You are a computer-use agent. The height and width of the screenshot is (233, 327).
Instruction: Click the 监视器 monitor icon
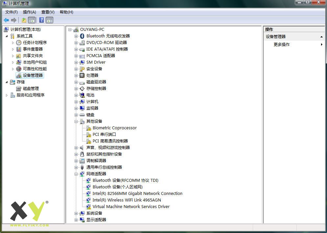[x=82, y=108]
